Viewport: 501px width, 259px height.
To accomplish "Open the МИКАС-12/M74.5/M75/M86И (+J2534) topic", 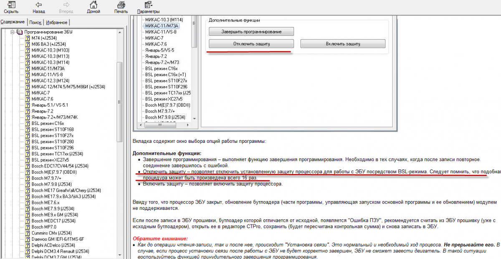I will [x=68, y=87].
